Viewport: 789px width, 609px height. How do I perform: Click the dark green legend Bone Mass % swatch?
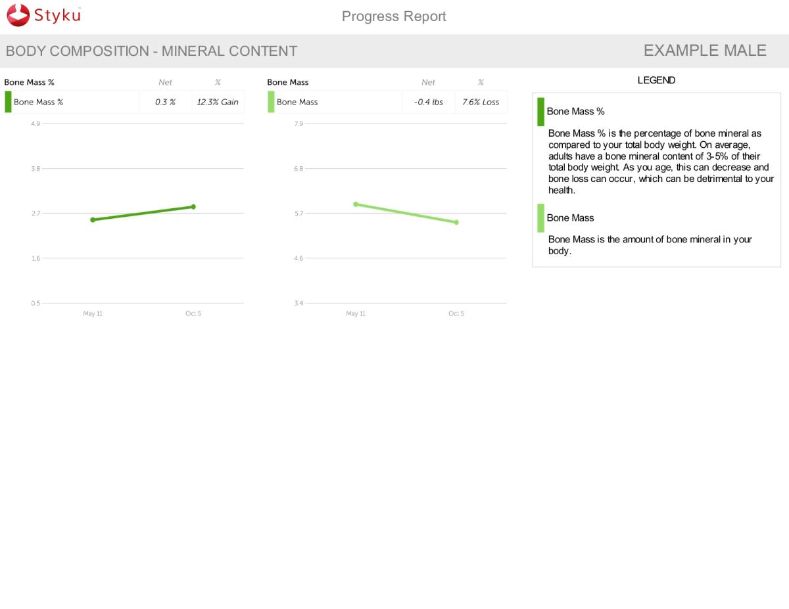tap(540, 112)
